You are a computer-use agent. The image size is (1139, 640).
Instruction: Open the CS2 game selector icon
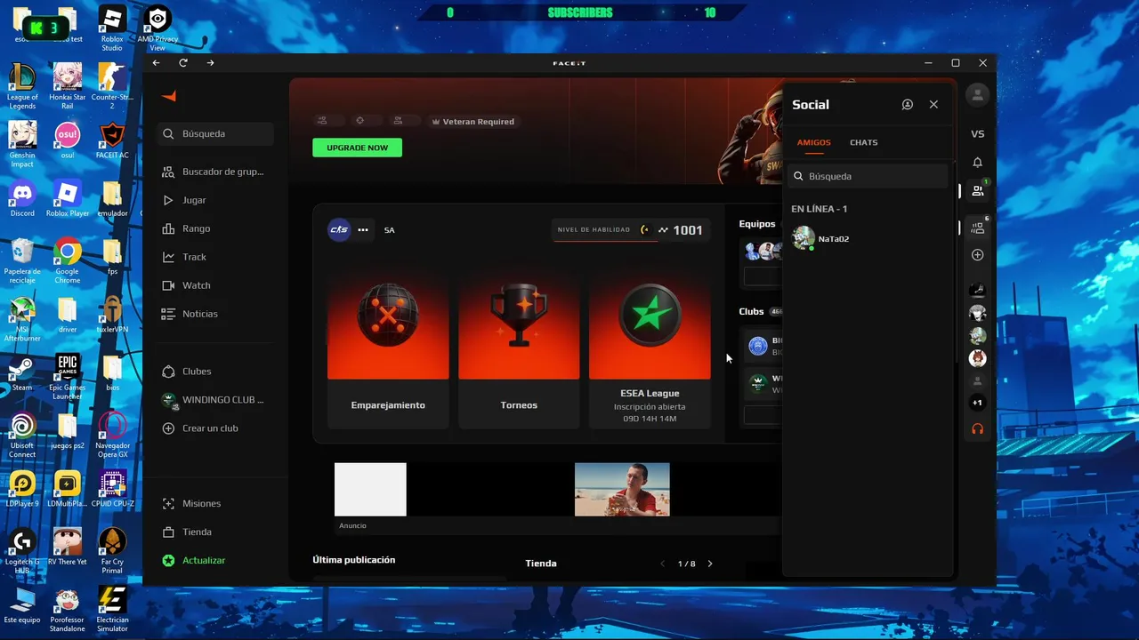coord(339,229)
